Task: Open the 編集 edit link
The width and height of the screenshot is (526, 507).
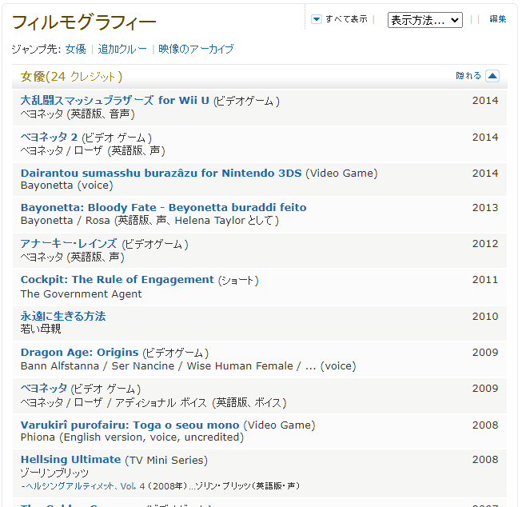Action: tap(497, 19)
